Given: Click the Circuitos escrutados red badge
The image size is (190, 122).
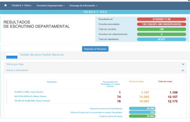Looking at the screenshot, I should pos(161,24).
